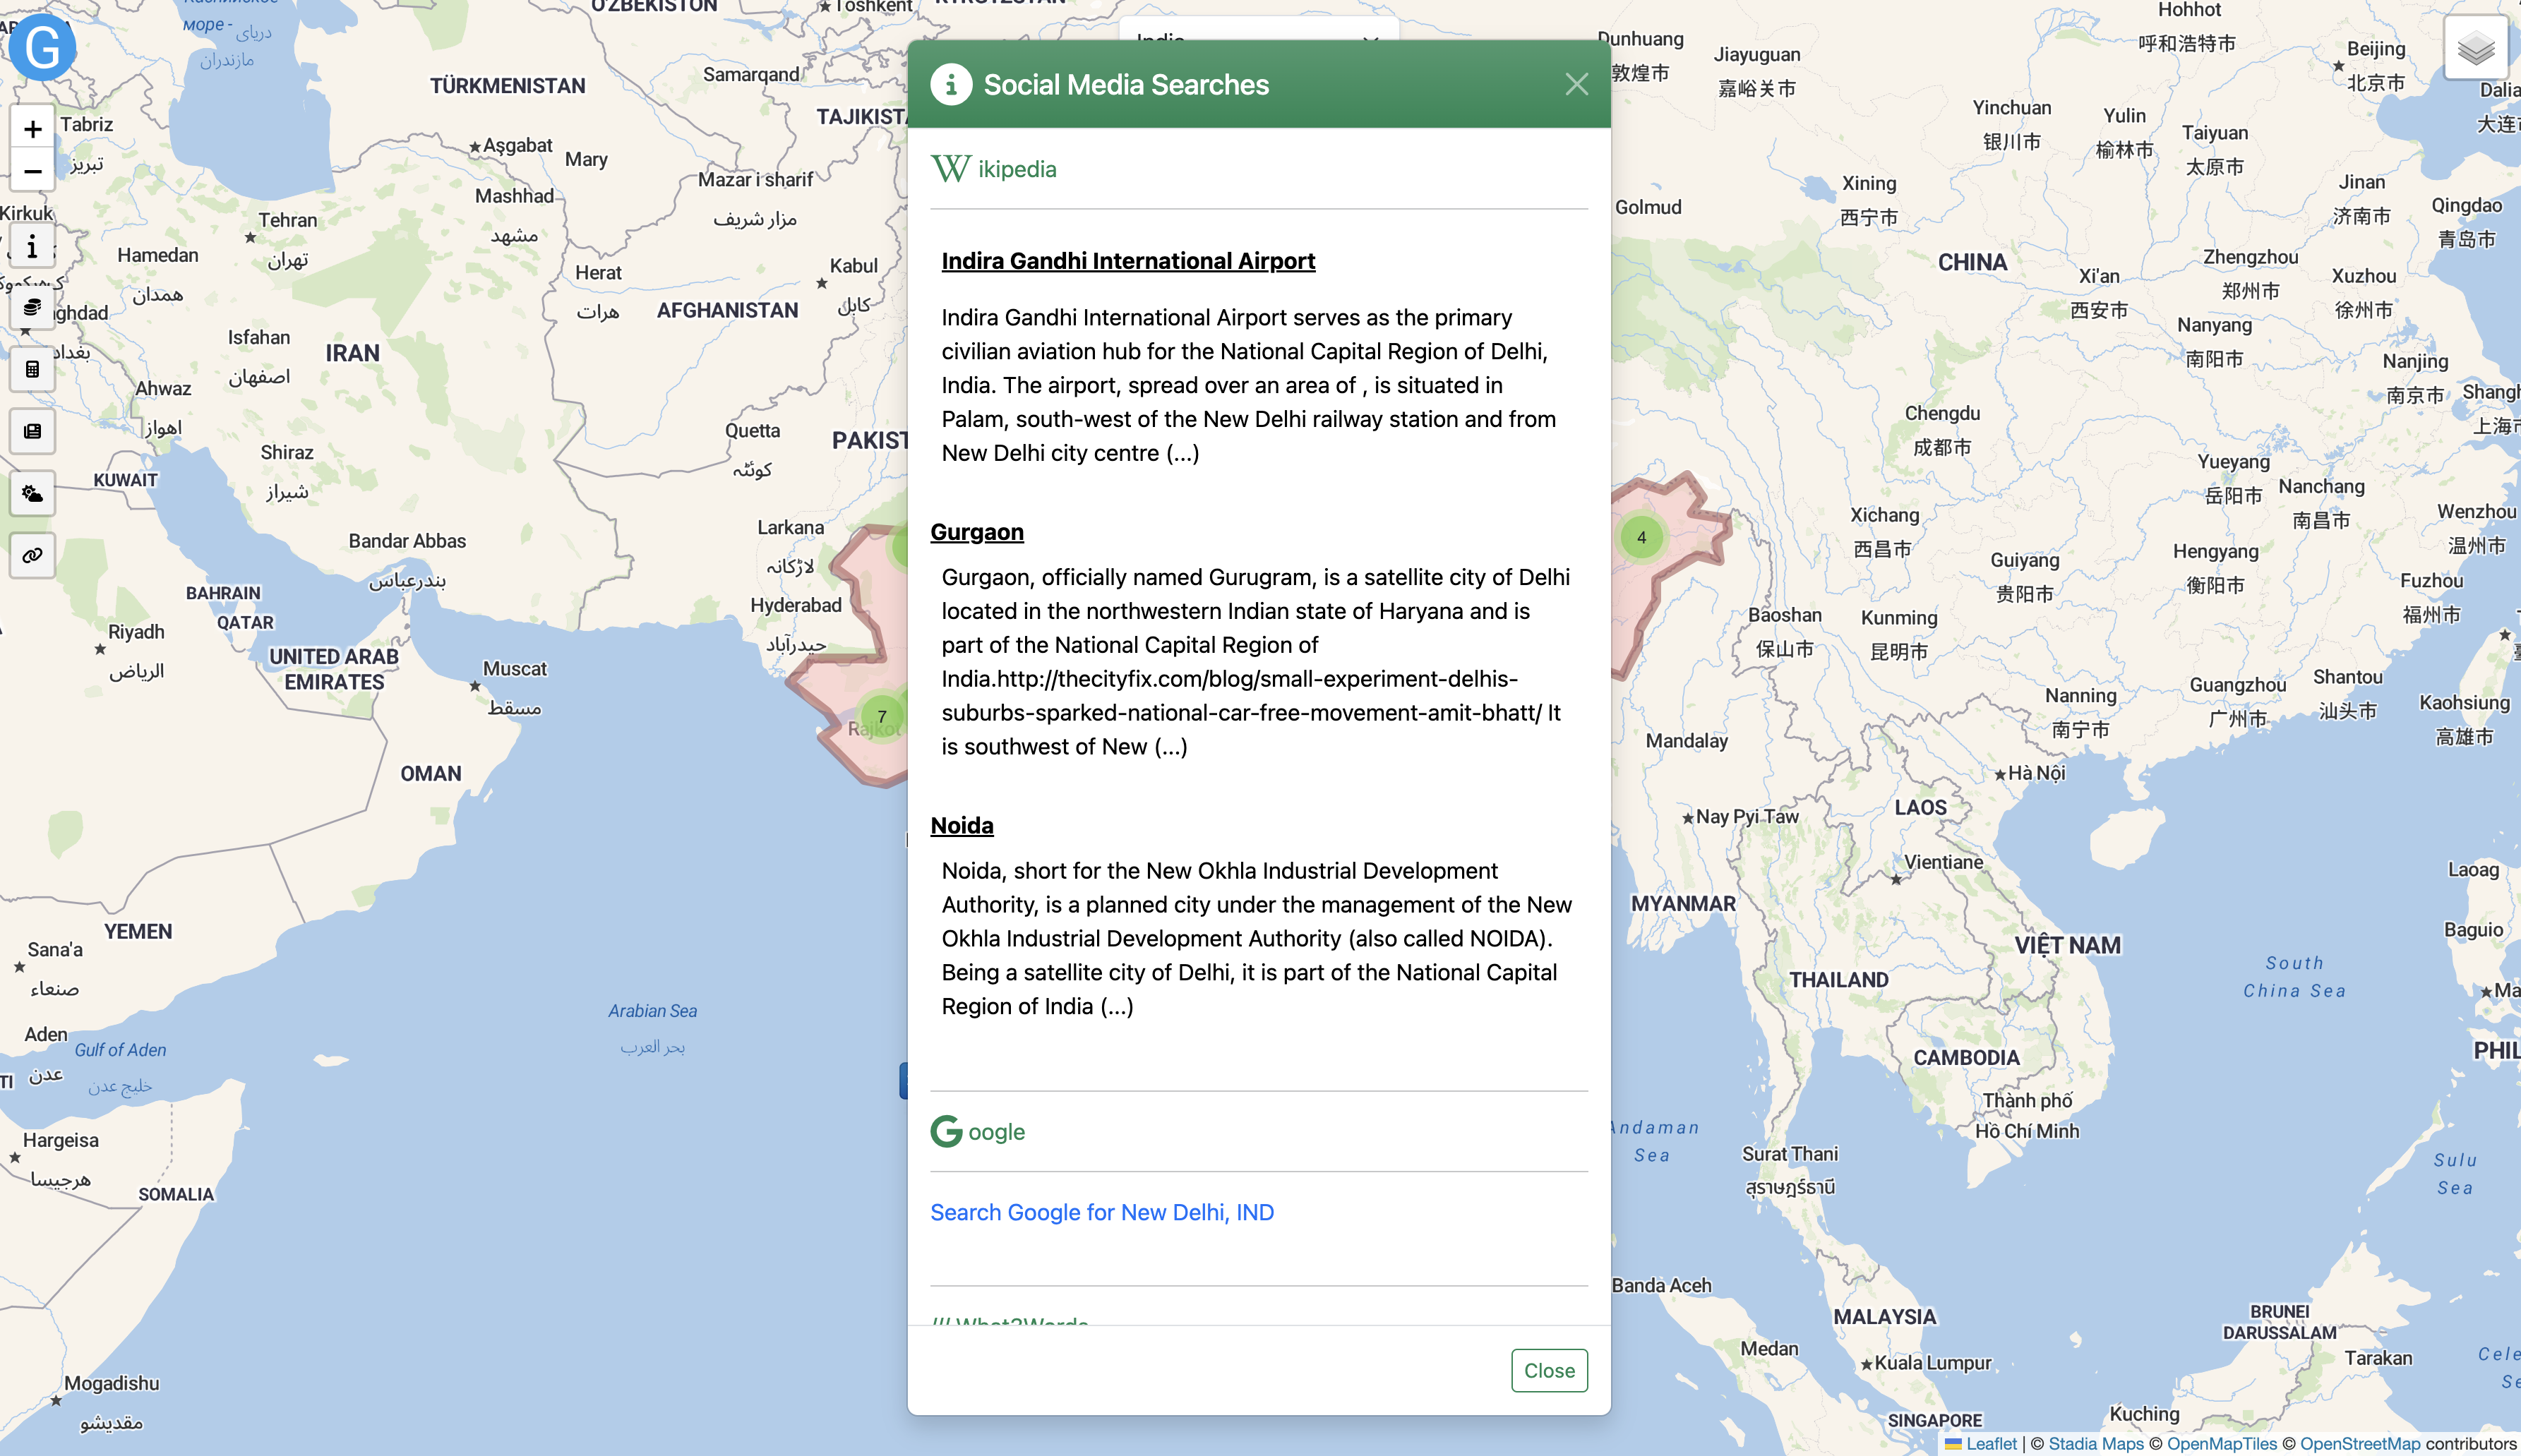Screen dimensions: 2521x1456
Task: Click the cluster marker labeled 7
Action: pyautogui.click(x=882, y=716)
